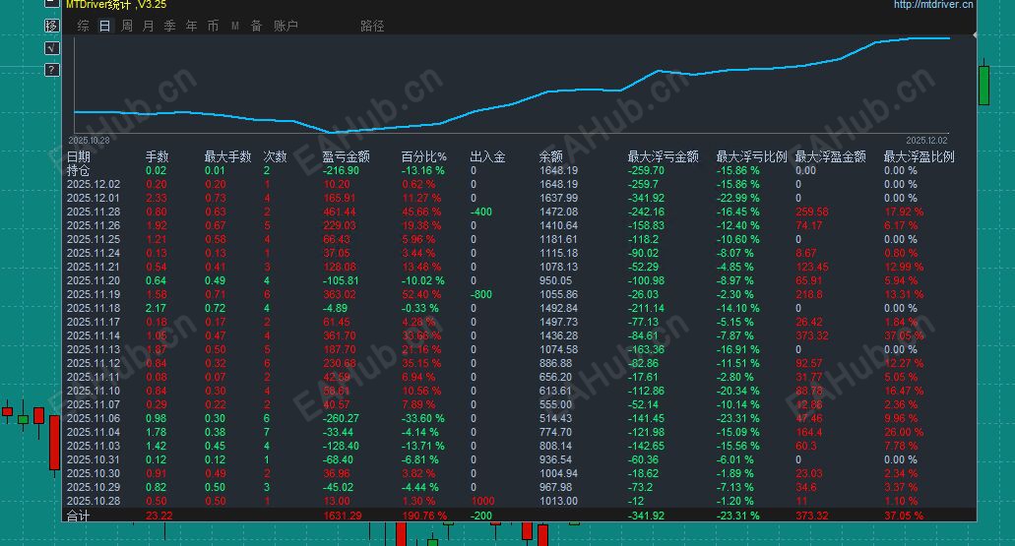
Task: Click the 52.40 % percentage value
Action: (x=421, y=294)
